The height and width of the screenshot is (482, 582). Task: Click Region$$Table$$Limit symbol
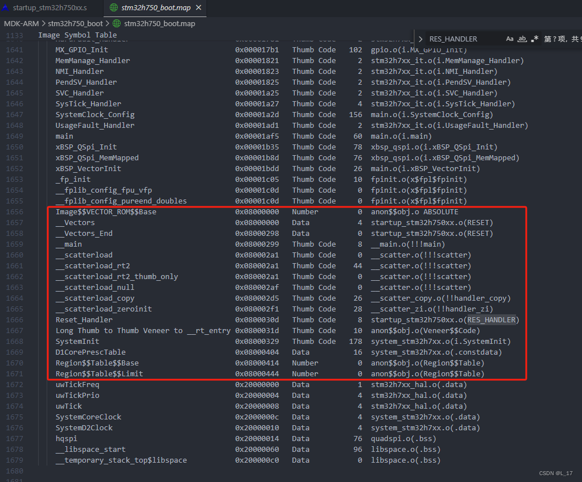click(100, 374)
